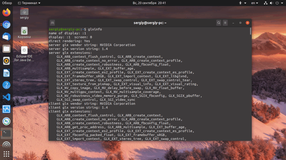The width and height of the screenshot is (286, 160).
Task: Click the 'direct rendering: Yes' line
Action: click(69, 41)
